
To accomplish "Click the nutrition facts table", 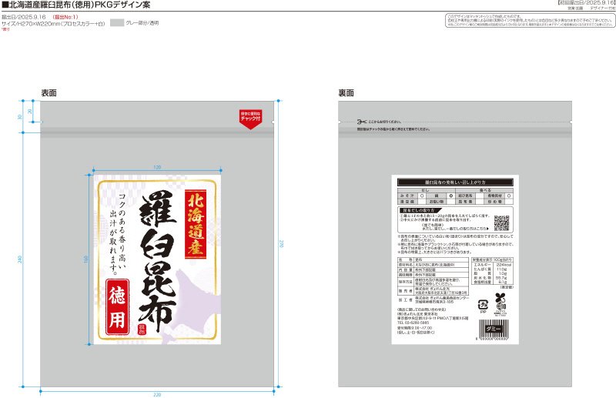I will click(x=492, y=271).
